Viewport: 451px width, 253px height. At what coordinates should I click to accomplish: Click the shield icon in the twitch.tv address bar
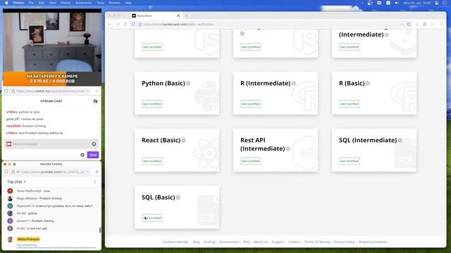click(6, 91)
